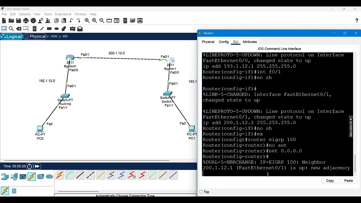
Task: Zoom in on the workspace
Action: coord(87,21)
